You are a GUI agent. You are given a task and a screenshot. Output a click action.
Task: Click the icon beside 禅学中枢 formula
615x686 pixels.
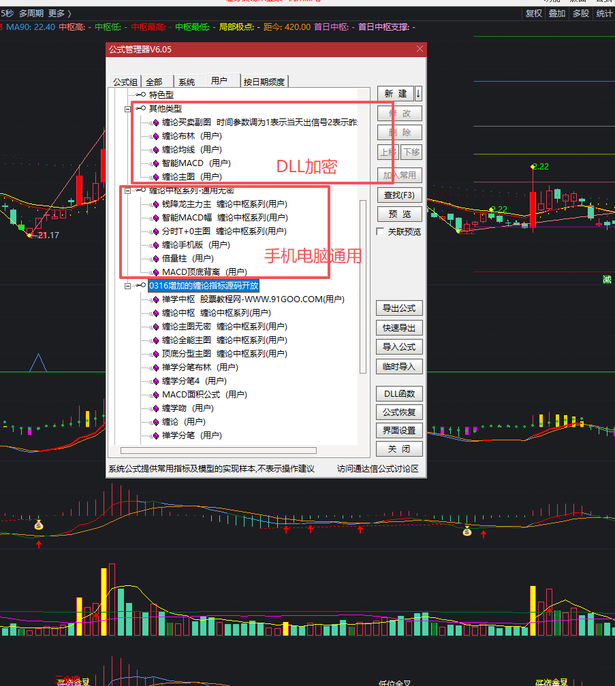[x=155, y=299]
